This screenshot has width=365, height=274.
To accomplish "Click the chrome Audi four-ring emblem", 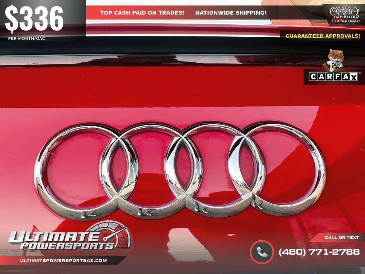I will coord(180,171).
